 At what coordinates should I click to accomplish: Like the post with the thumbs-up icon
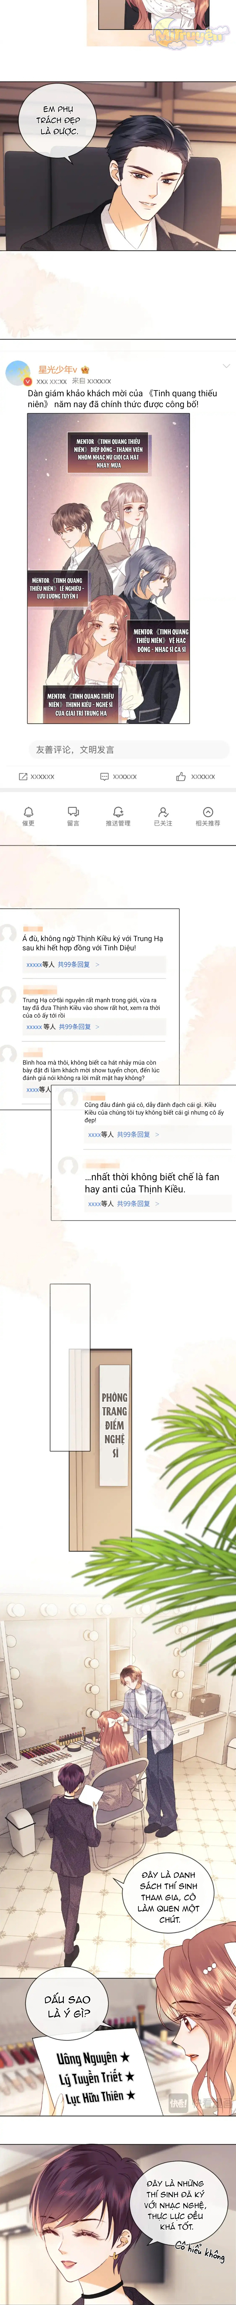181,776
